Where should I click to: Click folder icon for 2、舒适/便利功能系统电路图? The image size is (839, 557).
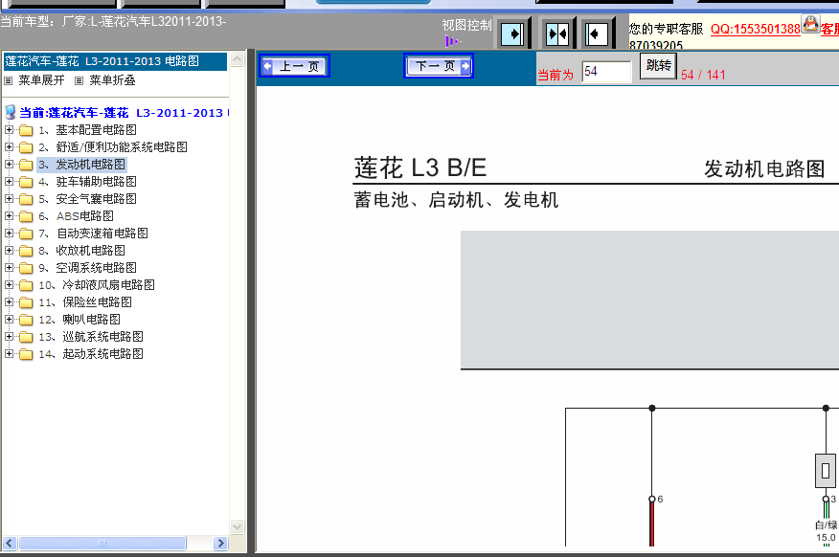click(x=26, y=147)
